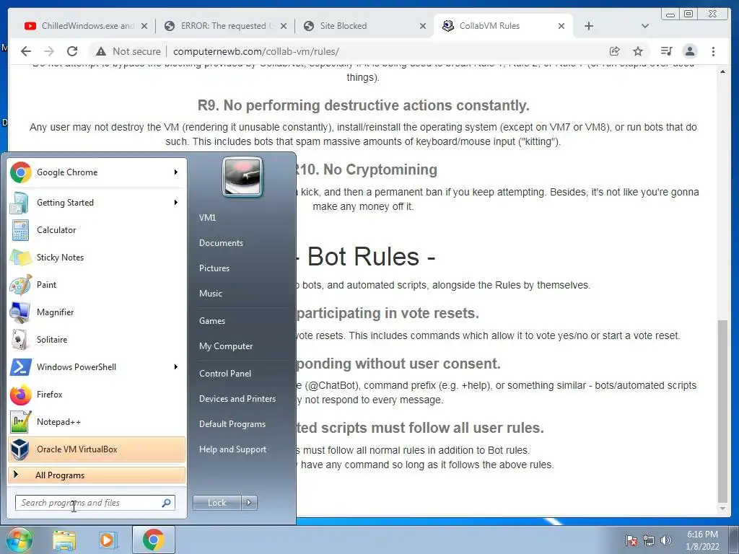
Task: Open Windows Explorer from the taskbar
Action: click(x=64, y=540)
